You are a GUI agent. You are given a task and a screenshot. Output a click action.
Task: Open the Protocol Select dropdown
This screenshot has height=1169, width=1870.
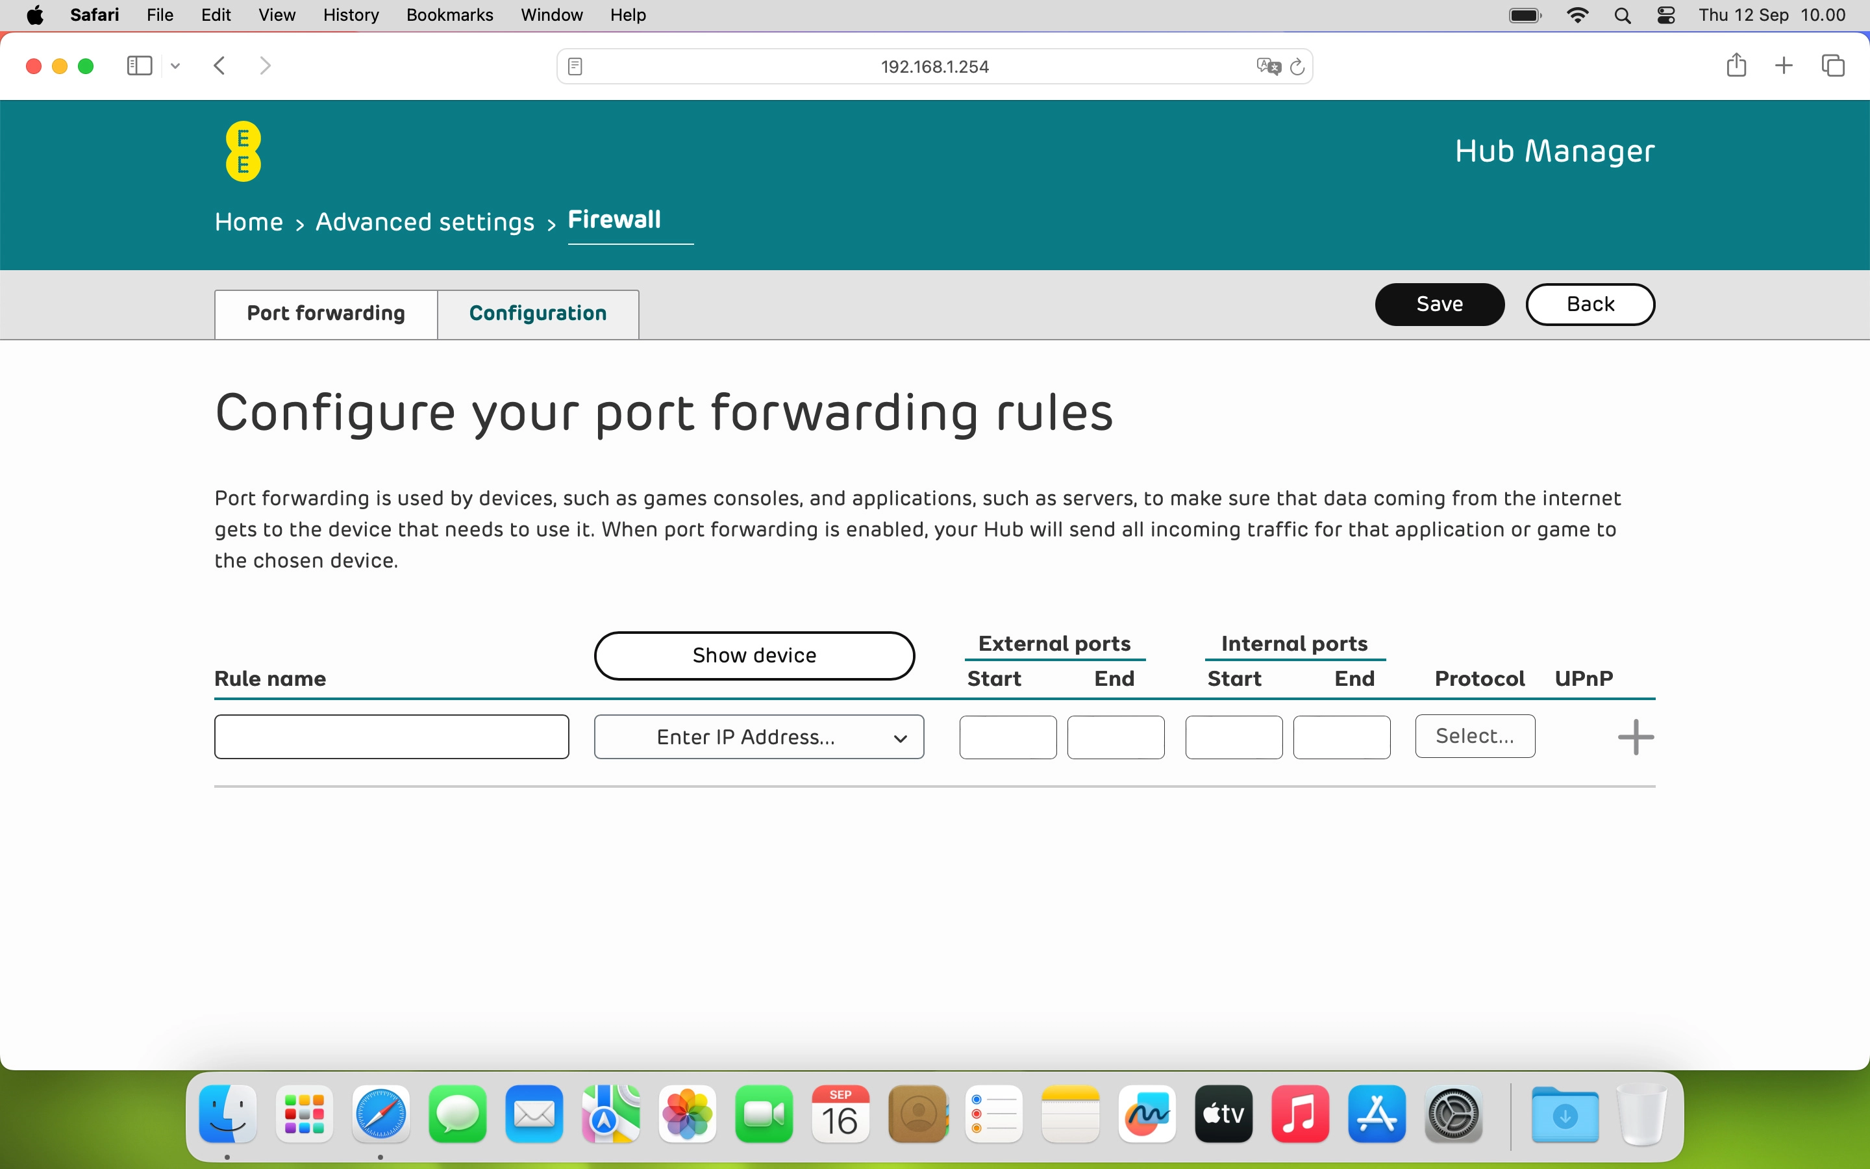[1475, 736]
